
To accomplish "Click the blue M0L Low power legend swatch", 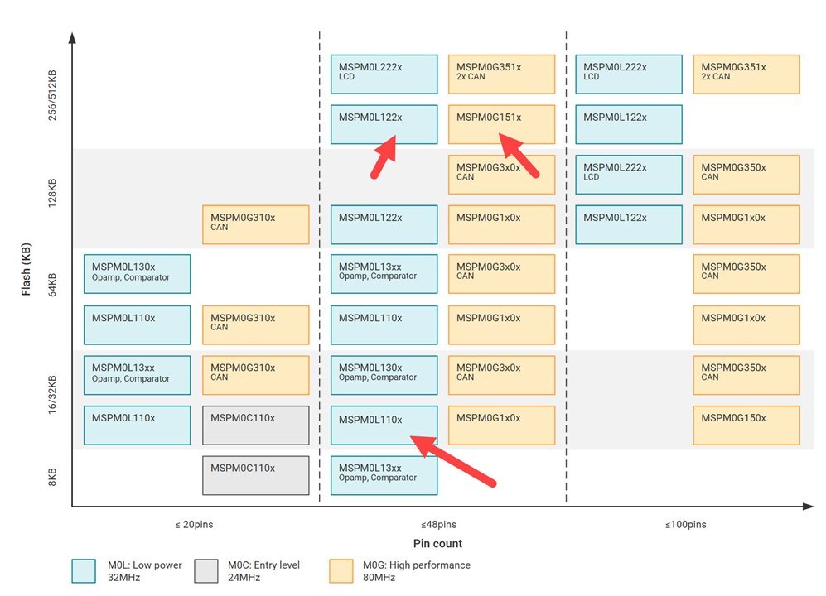I will tap(84, 571).
